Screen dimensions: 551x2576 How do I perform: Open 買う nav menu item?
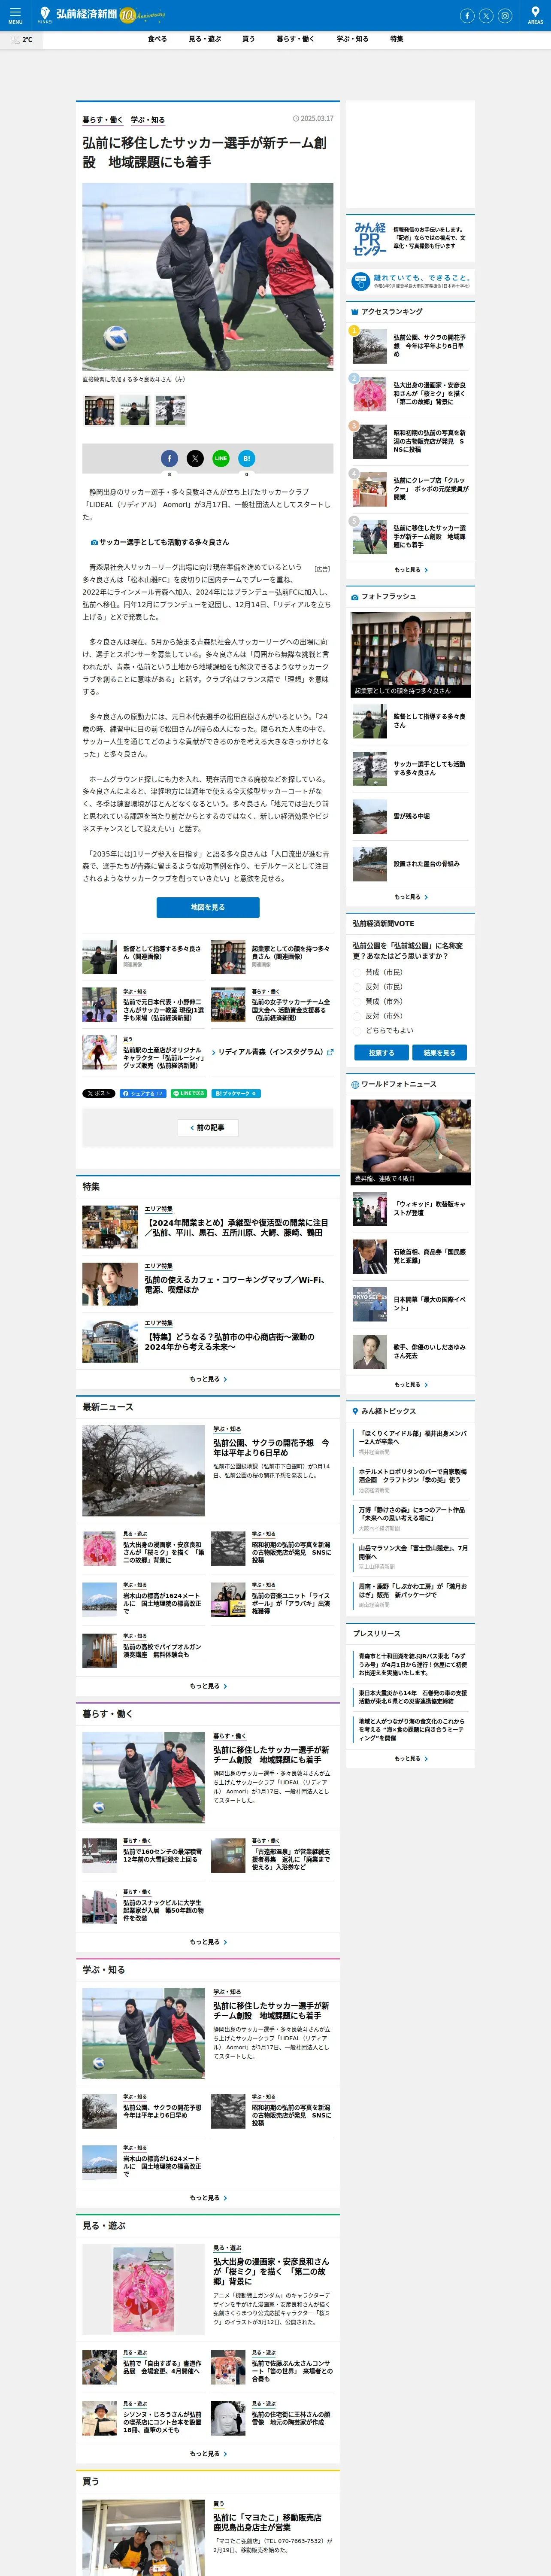click(x=248, y=39)
